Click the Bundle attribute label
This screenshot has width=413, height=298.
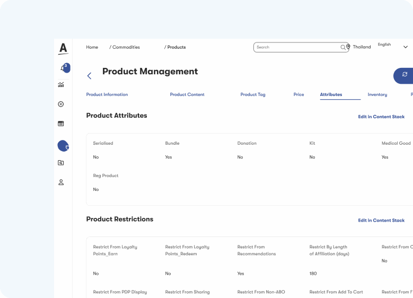pos(172,143)
